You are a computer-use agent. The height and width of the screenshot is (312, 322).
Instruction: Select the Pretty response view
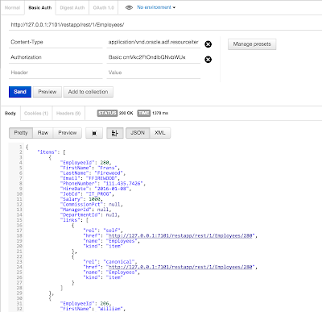(x=21, y=133)
